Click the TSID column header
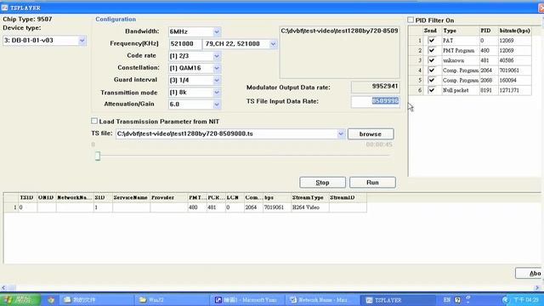The image size is (544, 306). pyautogui.click(x=27, y=197)
